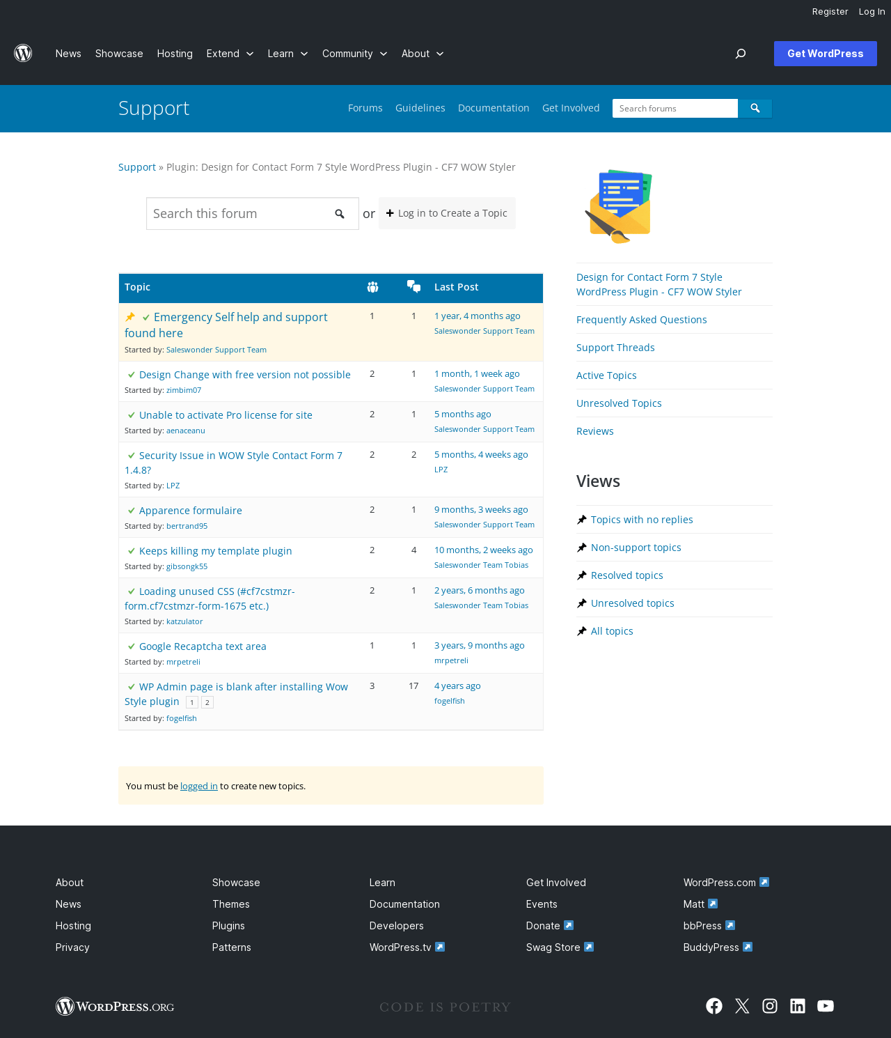Click '4 years ago' last post link
This screenshot has height=1038, width=891.
457,686
